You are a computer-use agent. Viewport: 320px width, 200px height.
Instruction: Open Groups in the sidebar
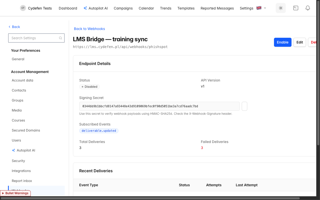pos(17,100)
